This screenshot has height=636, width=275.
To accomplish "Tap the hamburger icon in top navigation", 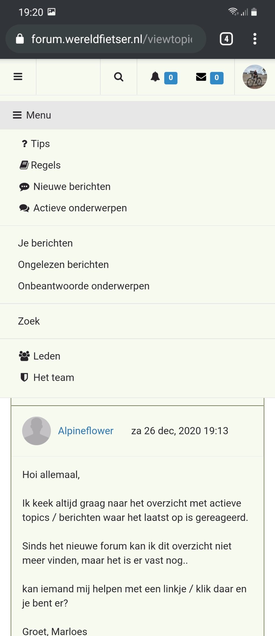I will click(x=18, y=77).
